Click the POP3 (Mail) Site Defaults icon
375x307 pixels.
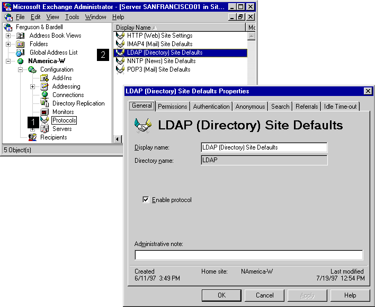click(120, 69)
